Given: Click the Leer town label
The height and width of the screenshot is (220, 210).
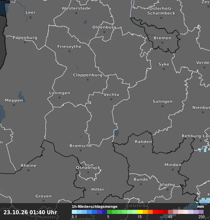Looking at the screenshot, I should click(30, 12).
